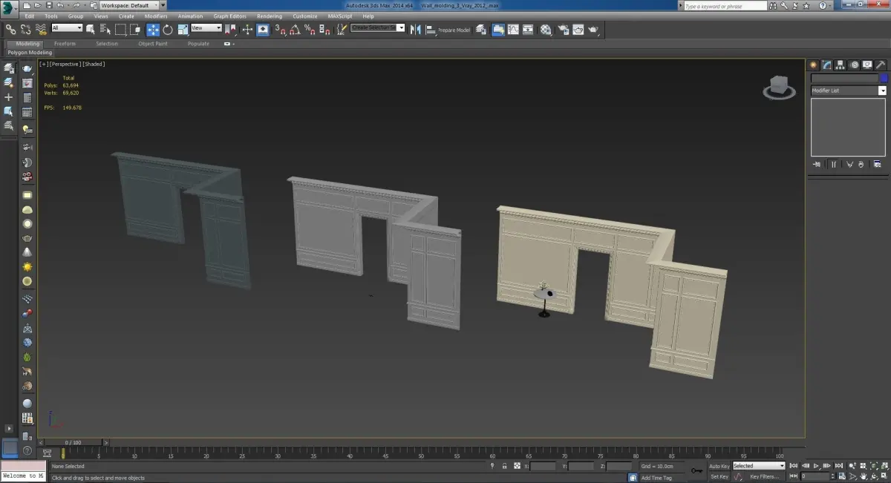Viewport: 891px width, 483px height.
Task: Toggle Keyboard Shortcut Override
Action: click(263, 30)
